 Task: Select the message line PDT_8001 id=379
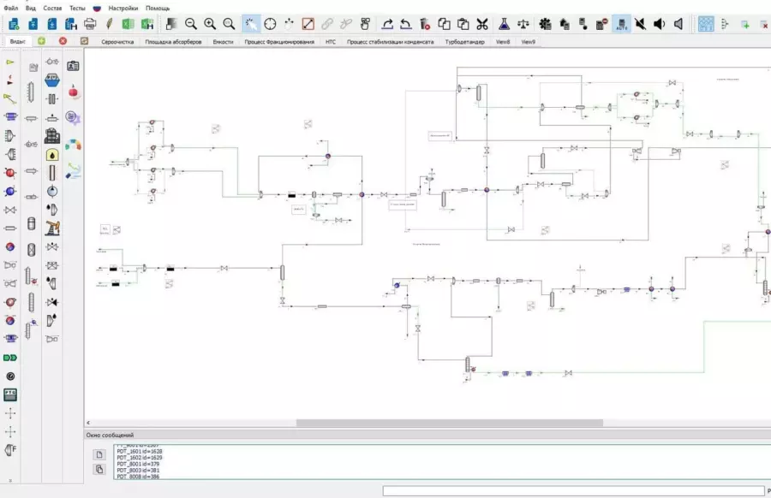point(138,464)
